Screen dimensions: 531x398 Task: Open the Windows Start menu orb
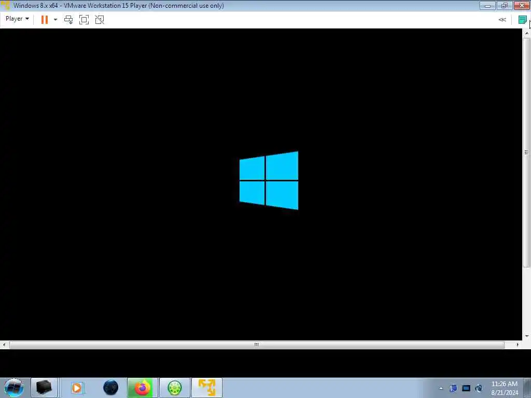tap(14, 388)
